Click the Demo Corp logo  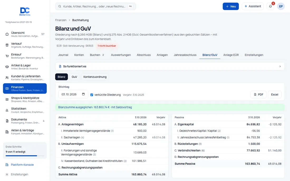25,11
